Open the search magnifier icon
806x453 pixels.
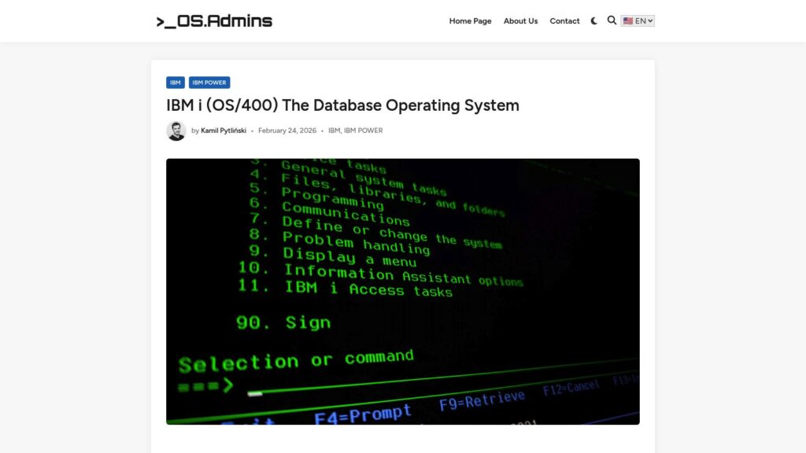(612, 20)
